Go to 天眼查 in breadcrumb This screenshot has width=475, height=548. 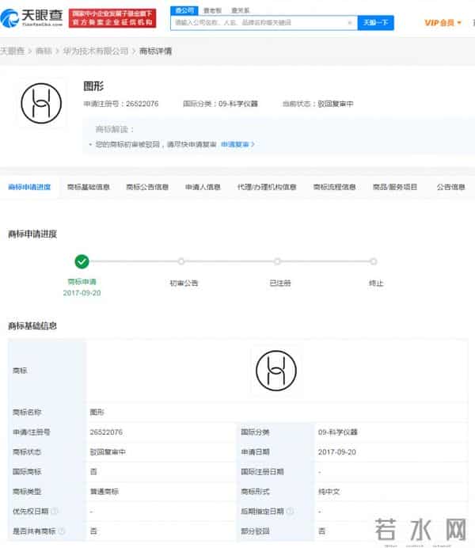coord(13,51)
